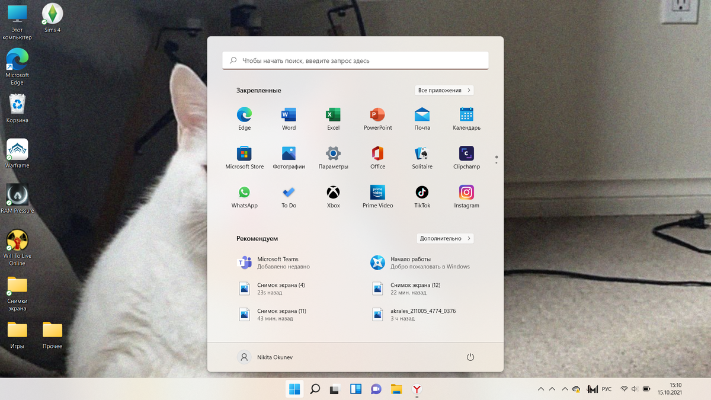711x400 pixels.
Task: Open Параметры settings gear
Action: coord(333,158)
